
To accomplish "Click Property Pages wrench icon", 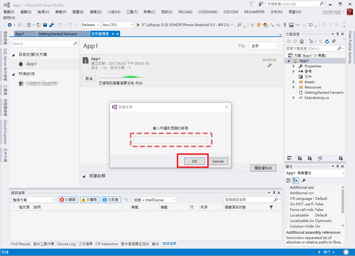I will click(x=304, y=180).
